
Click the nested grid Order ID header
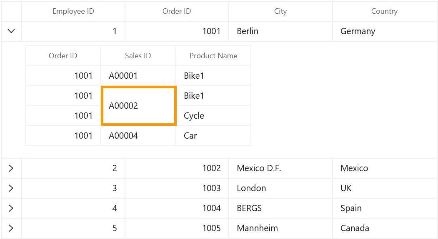63,56
